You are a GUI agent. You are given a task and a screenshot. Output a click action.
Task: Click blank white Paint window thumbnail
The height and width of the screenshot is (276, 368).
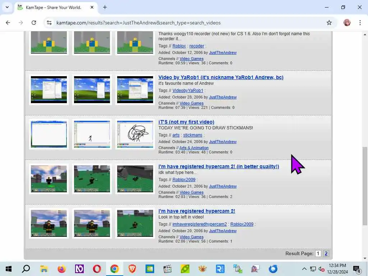point(49,134)
